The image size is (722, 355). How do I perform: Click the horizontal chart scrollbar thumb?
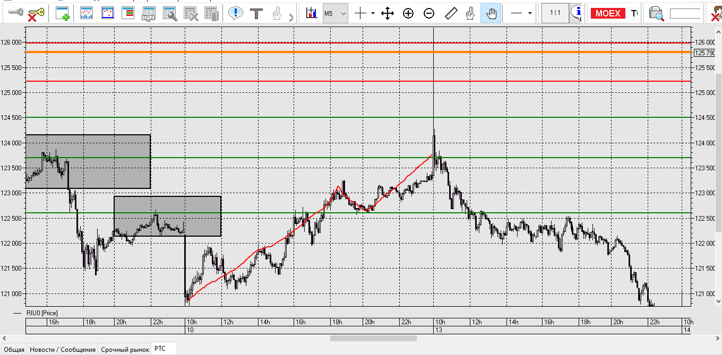tap(373, 338)
